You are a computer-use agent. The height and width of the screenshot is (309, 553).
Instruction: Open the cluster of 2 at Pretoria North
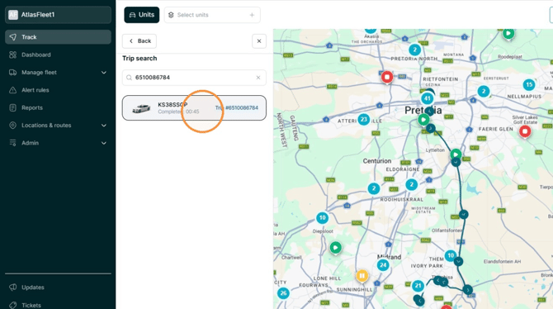coord(414,50)
